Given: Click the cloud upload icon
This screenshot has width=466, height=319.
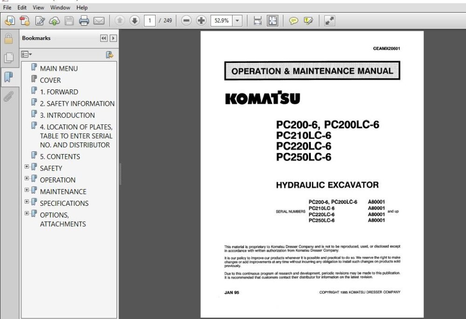Looking at the screenshot, I should [55, 20].
